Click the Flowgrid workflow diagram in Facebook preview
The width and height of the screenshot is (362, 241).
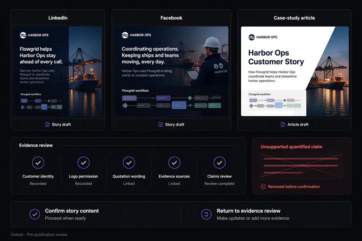(x=172, y=102)
